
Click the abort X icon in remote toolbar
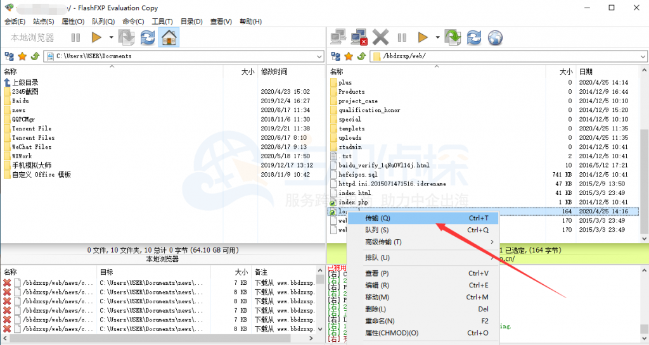[x=380, y=37]
